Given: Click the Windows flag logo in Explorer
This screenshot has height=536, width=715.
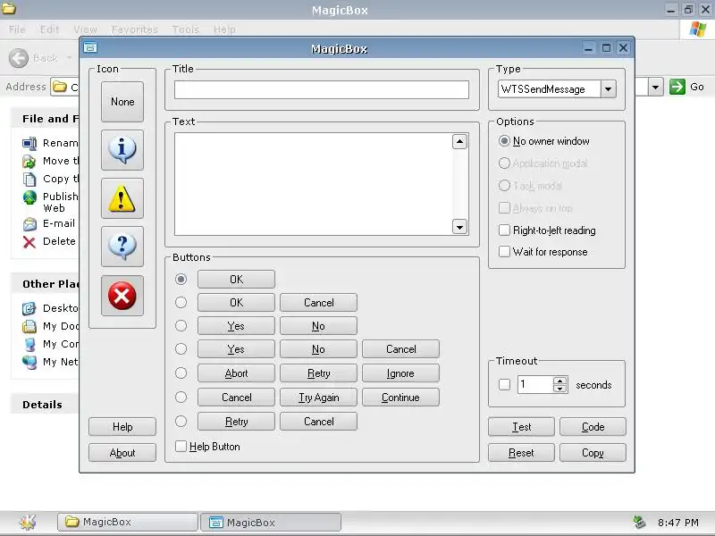Looking at the screenshot, I should pyautogui.click(x=697, y=29).
